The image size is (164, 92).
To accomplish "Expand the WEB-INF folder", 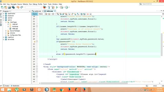I will (x=8, y=24).
